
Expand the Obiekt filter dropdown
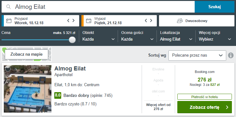coord(98,36)
